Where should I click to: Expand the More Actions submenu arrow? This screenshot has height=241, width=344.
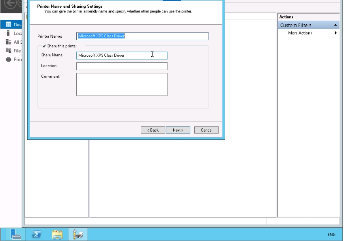[335, 33]
